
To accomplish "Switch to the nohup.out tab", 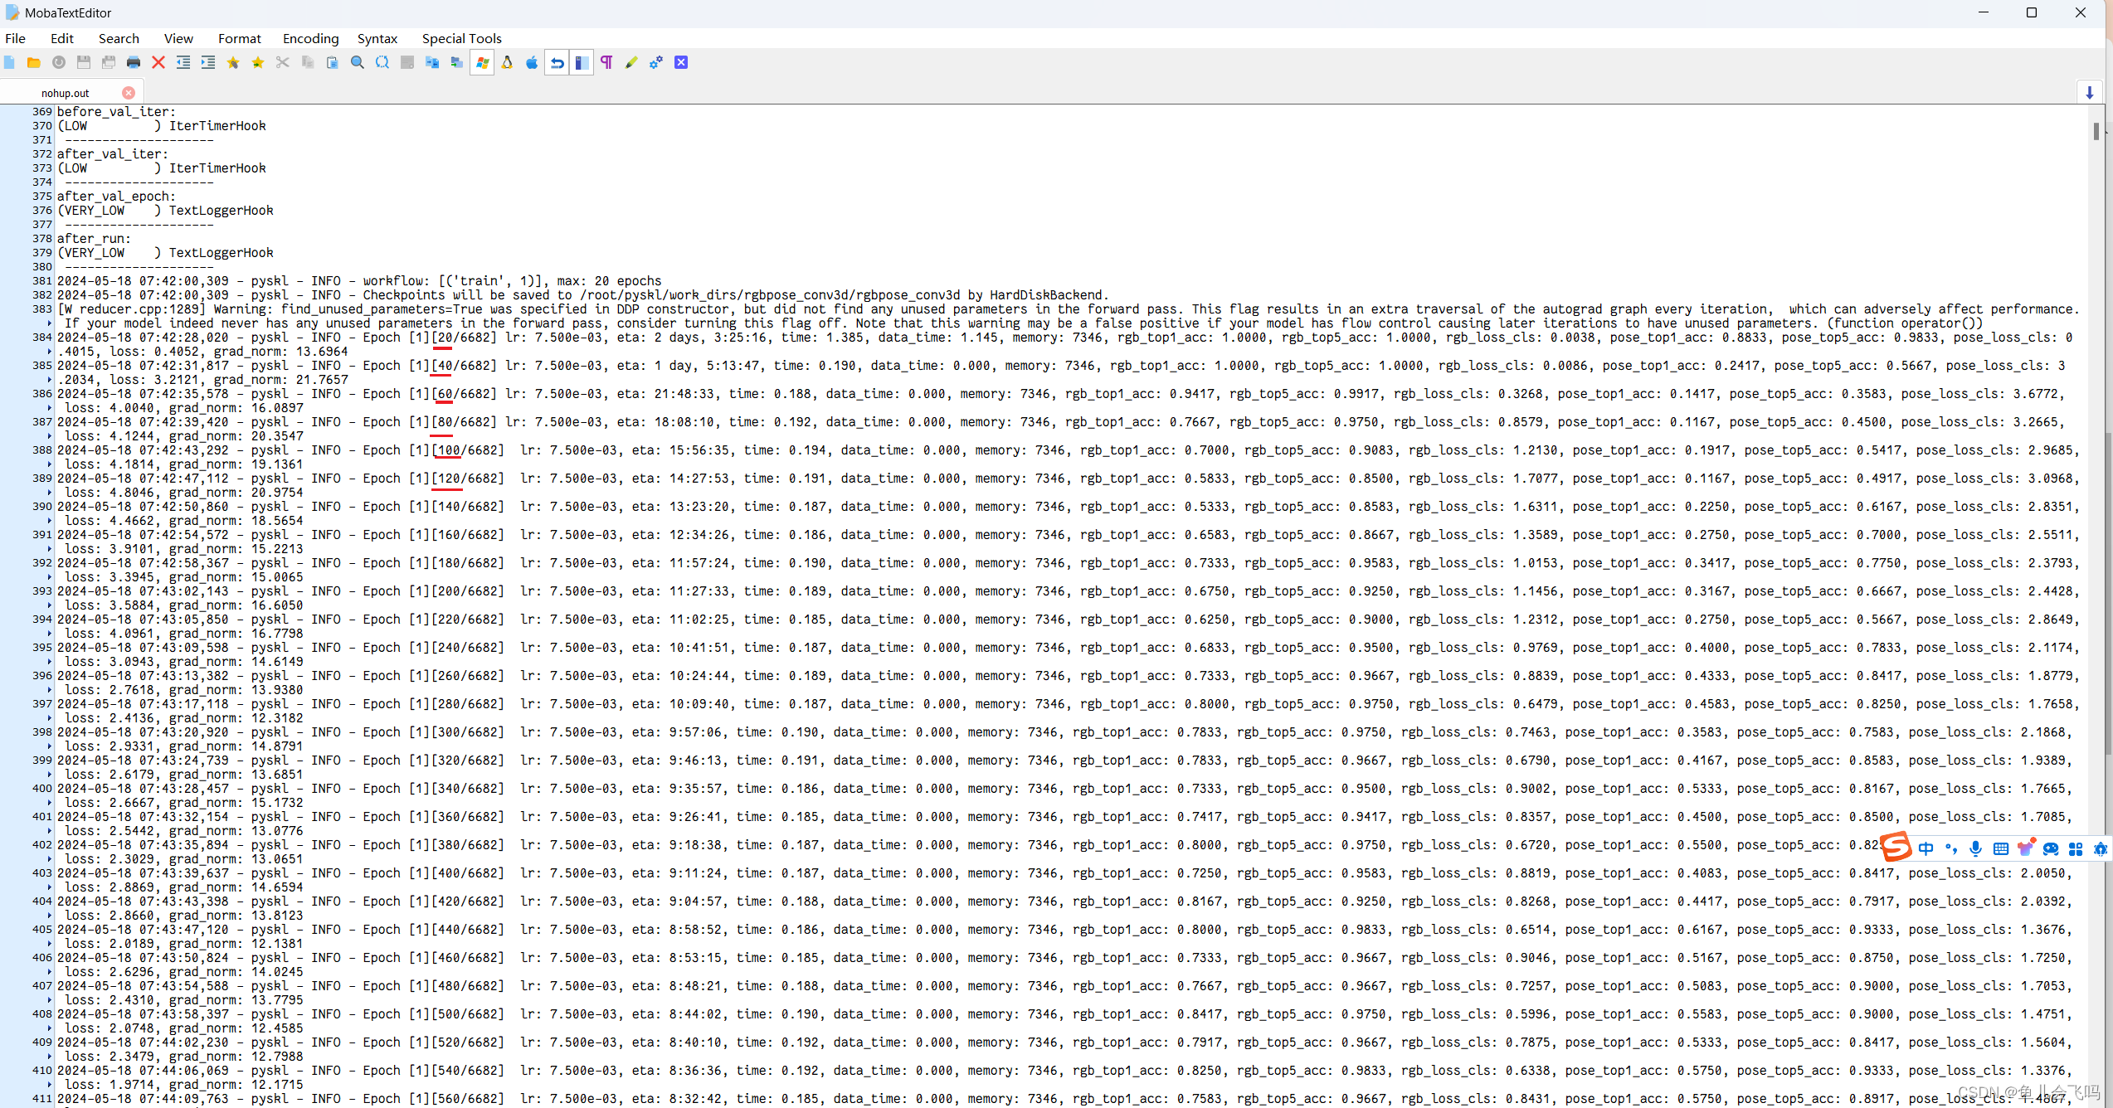I will click(x=66, y=92).
